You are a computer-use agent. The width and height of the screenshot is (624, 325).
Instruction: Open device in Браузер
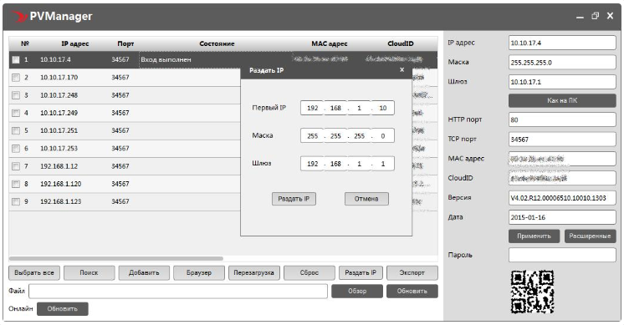pos(199,273)
